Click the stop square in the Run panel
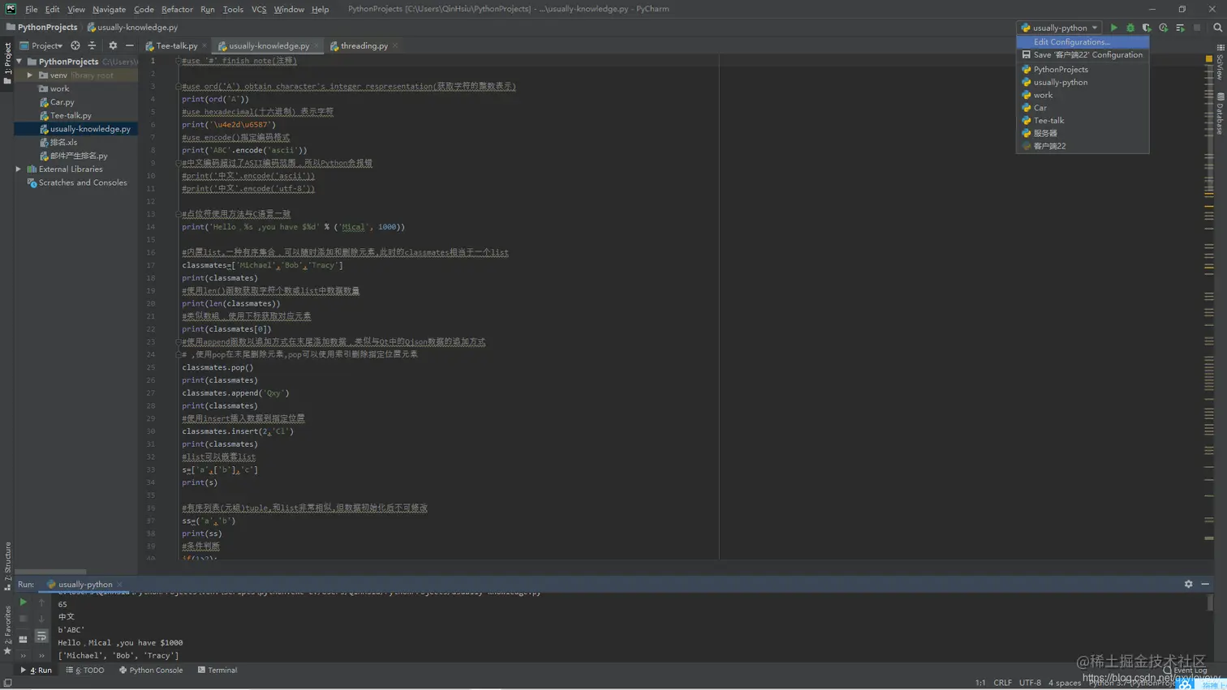 23,619
